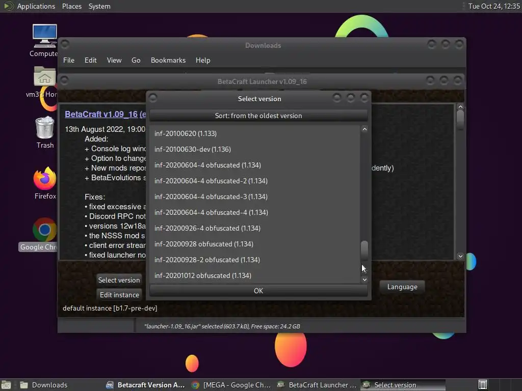Open the Places menu in top panel
The height and width of the screenshot is (391, 522).
[x=71, y=6]
